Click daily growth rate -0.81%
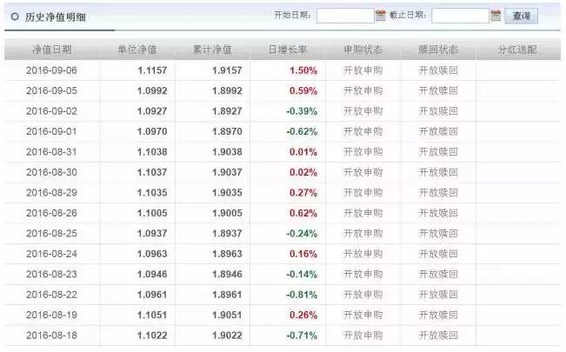Viewport: 566px width, 352px height. coord(302,295)
